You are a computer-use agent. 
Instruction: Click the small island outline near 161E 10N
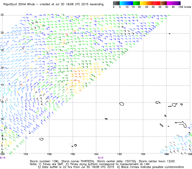[x=106, y=119]
